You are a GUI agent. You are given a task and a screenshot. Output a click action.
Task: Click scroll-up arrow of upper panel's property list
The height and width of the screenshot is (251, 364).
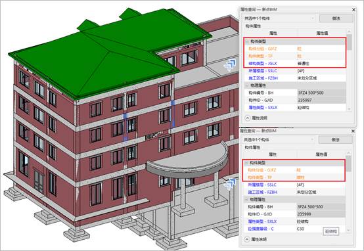click(x=349, y=32)
